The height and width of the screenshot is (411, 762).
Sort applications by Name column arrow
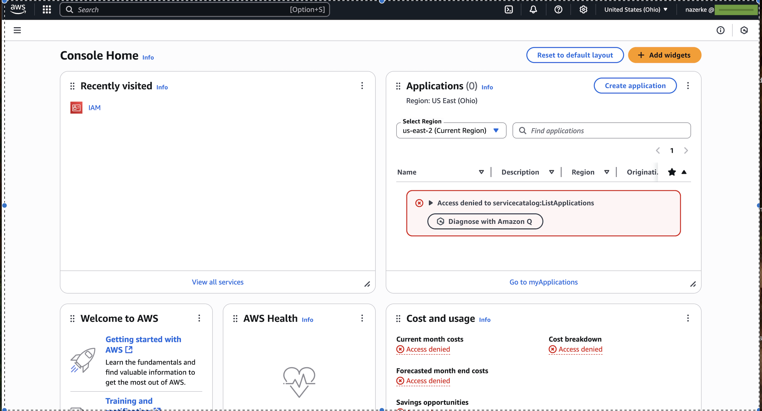click(481, 172)
